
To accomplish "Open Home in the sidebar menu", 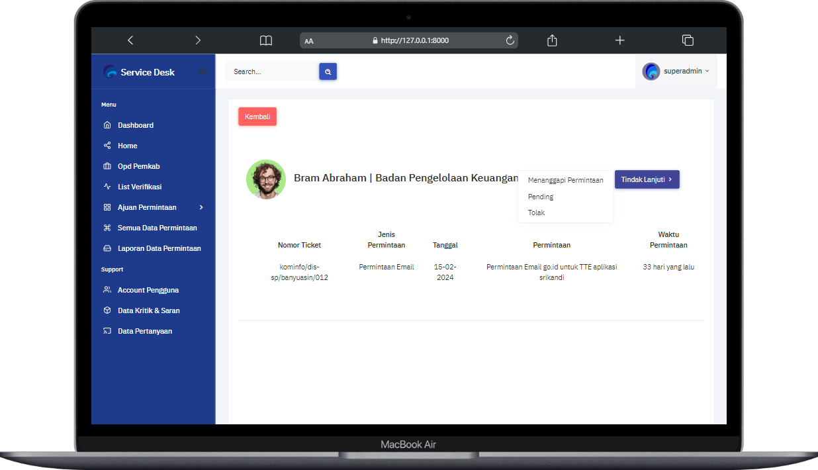I will pyautogui.click(x=128, y=146).
